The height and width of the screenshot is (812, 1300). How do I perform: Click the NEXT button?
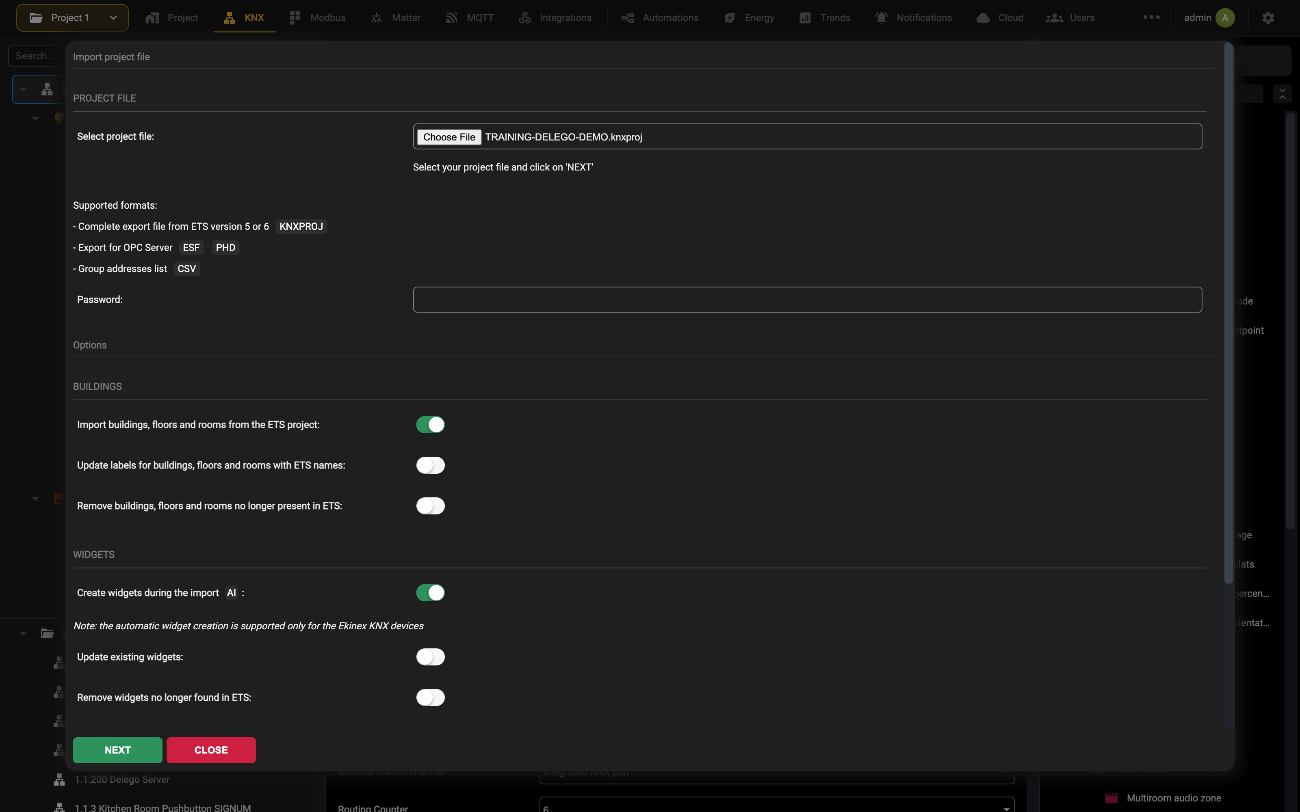pyautogui.click(x=118, y=750)
